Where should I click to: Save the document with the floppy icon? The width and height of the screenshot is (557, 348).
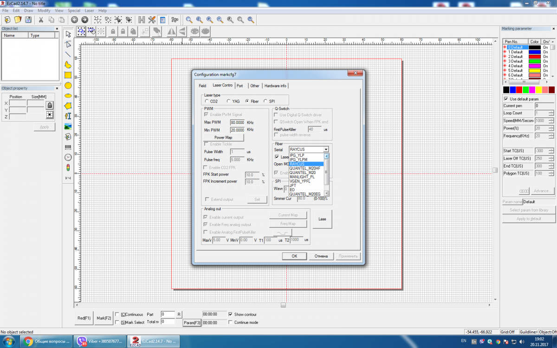(x=28, y=19)
